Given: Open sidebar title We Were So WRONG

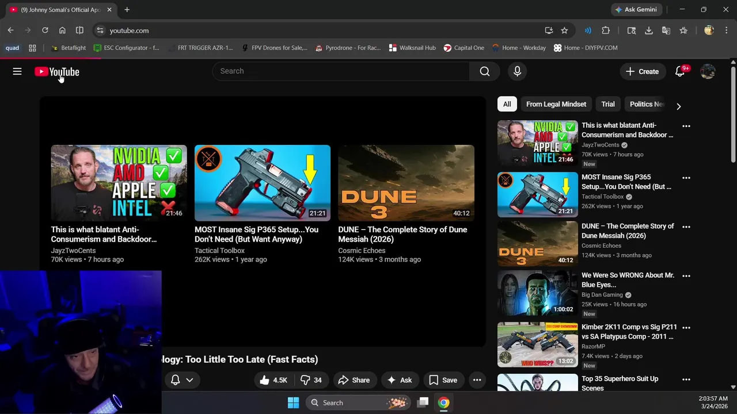Looking at the screenshot, I should click(628, 280).
